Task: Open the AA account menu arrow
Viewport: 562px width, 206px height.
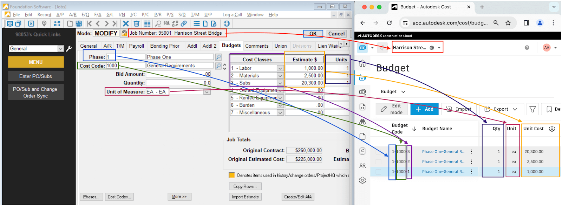Action: pyautogui.click(x=555, y=48)
